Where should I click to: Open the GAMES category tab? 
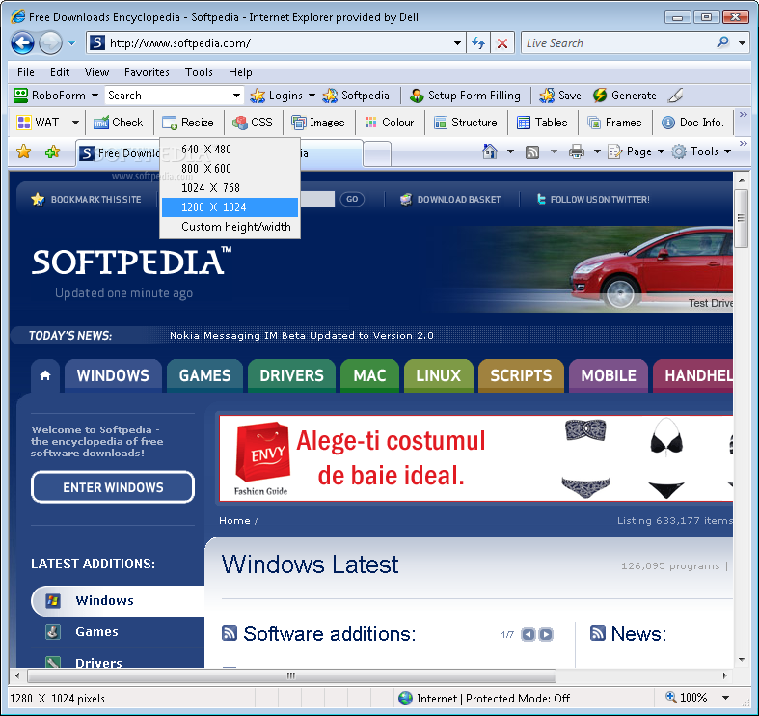[204, 375]
